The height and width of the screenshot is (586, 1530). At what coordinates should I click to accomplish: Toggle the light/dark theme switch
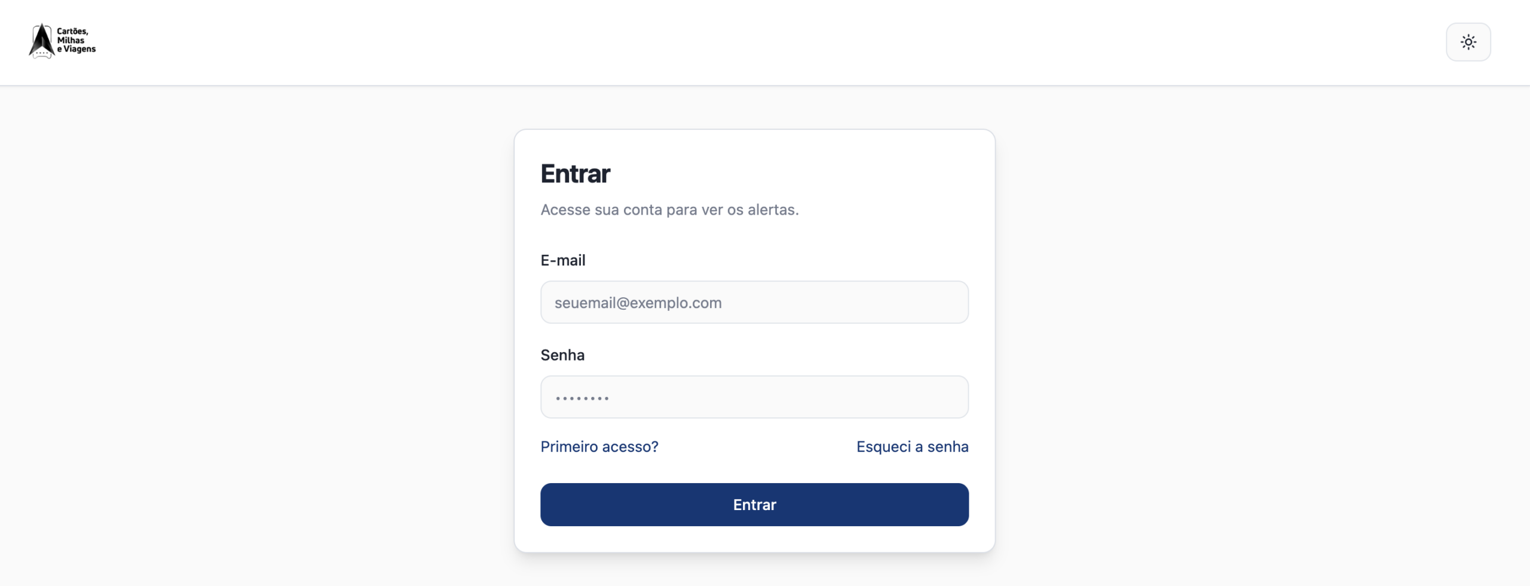pyautogui.click(x=1468, y=42)
